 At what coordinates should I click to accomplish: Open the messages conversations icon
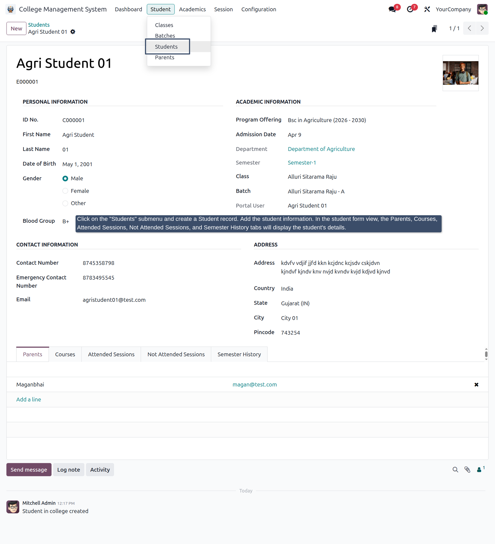(x=392, y=9)
